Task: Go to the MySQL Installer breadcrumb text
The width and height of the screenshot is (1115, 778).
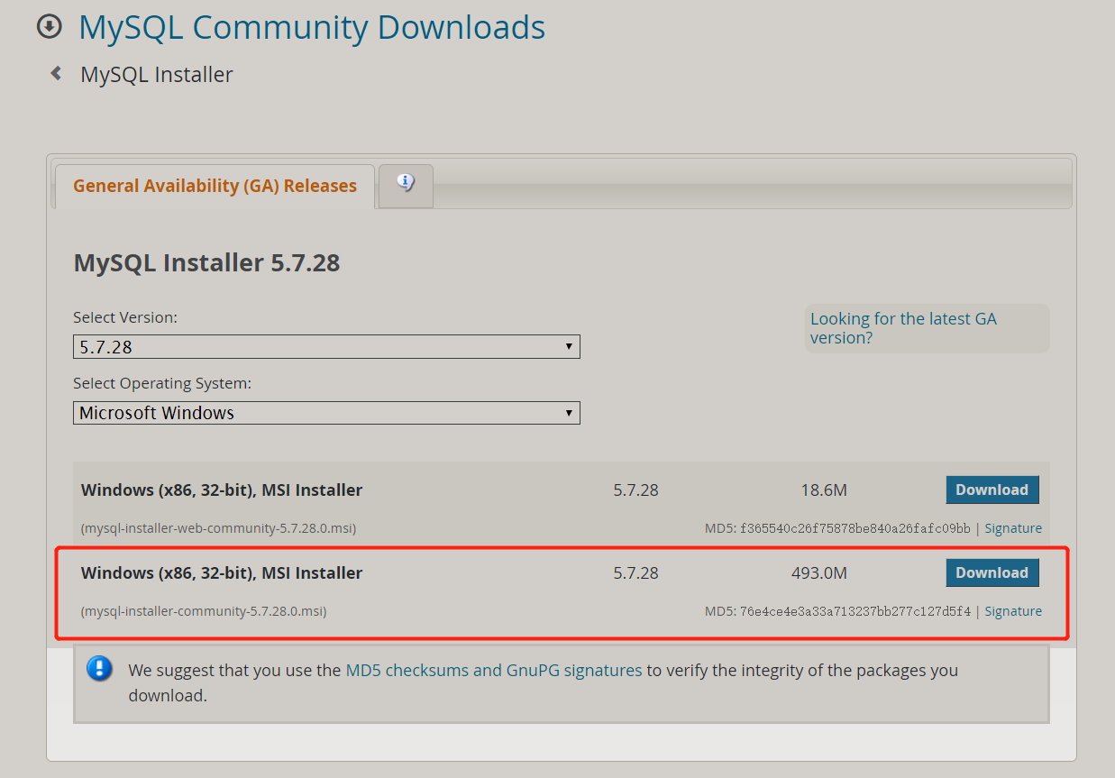Action: point(157,75)
